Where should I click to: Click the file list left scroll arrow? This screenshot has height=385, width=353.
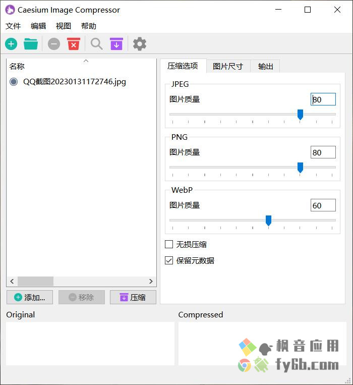(x=12, y=281)
